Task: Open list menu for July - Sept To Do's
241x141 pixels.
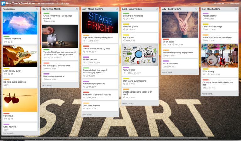Action: point(196,9)
